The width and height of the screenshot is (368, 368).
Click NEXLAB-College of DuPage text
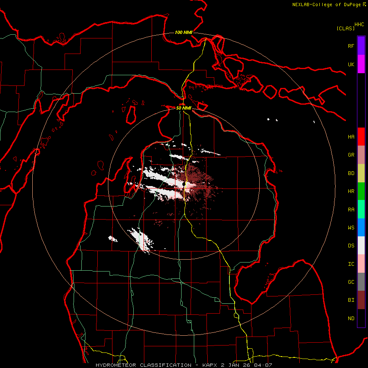(326, 4)
